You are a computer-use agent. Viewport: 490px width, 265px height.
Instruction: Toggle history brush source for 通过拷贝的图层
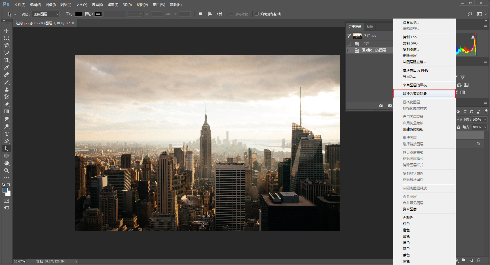tap(349, 50)
